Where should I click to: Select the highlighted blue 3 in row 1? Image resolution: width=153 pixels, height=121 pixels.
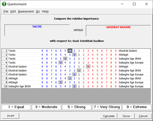pyautogui.click(x=70, y=51)
